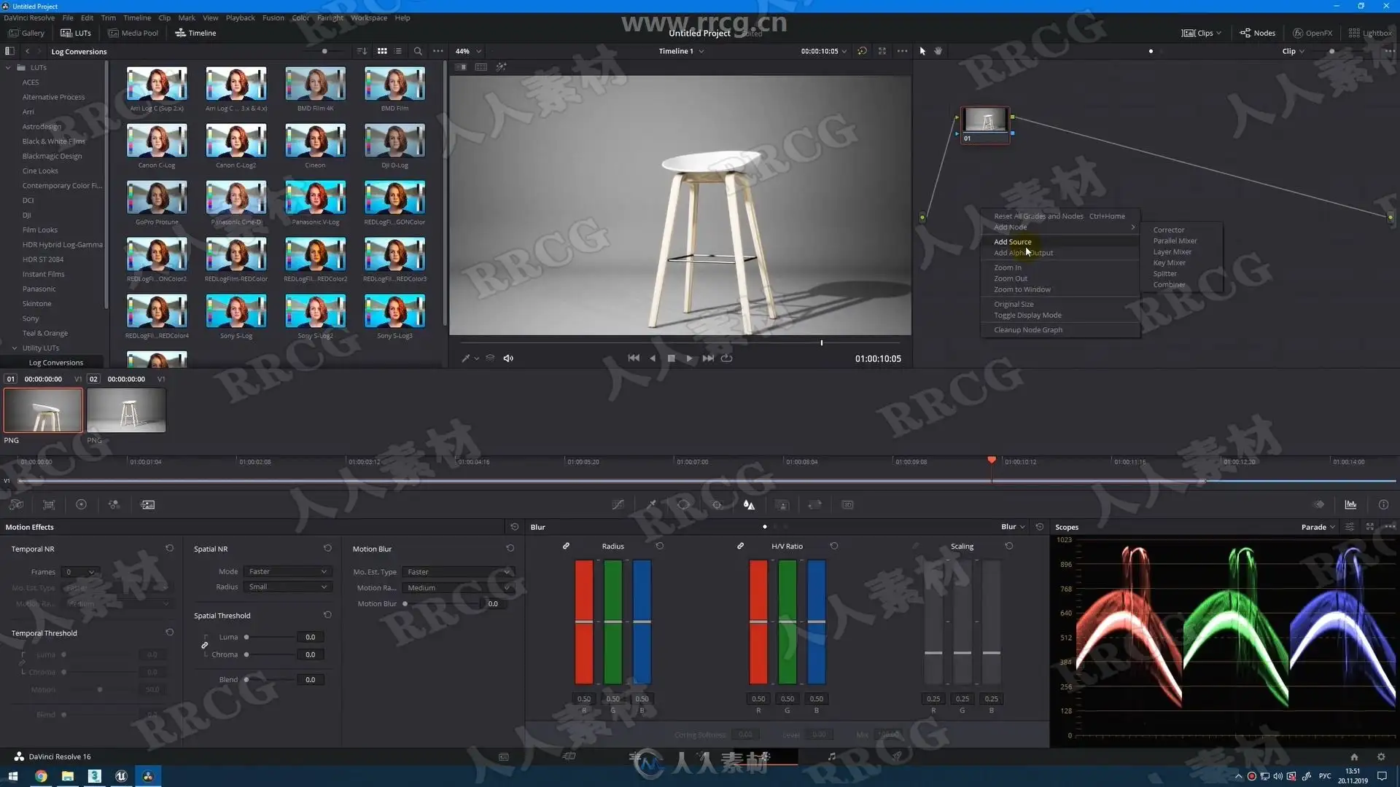Select Parallel Mixer from the submenu
The image size is (1400, 787).
coord(1175,241)
